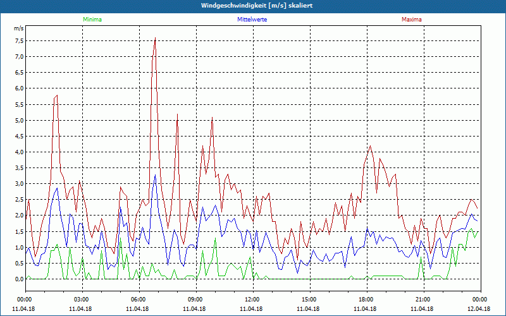Click the Mittelwerte legend label
This screenshot has width=506, height=316.
point(252,20)
